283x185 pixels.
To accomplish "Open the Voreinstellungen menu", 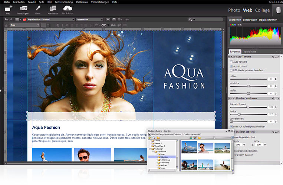I will [x=100, y=2].
